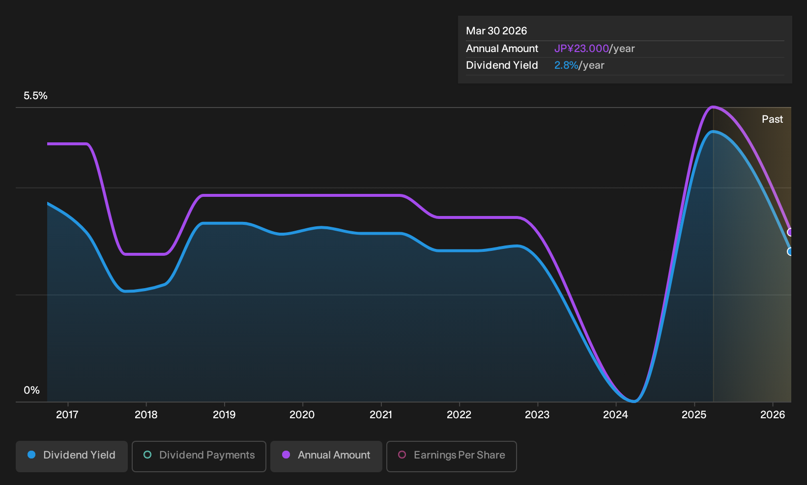The height and width of the screenshot is (485, 807).
Task: Click the 2.8%/year yield value
Action: pyautogui.click(x=579, y=65)
